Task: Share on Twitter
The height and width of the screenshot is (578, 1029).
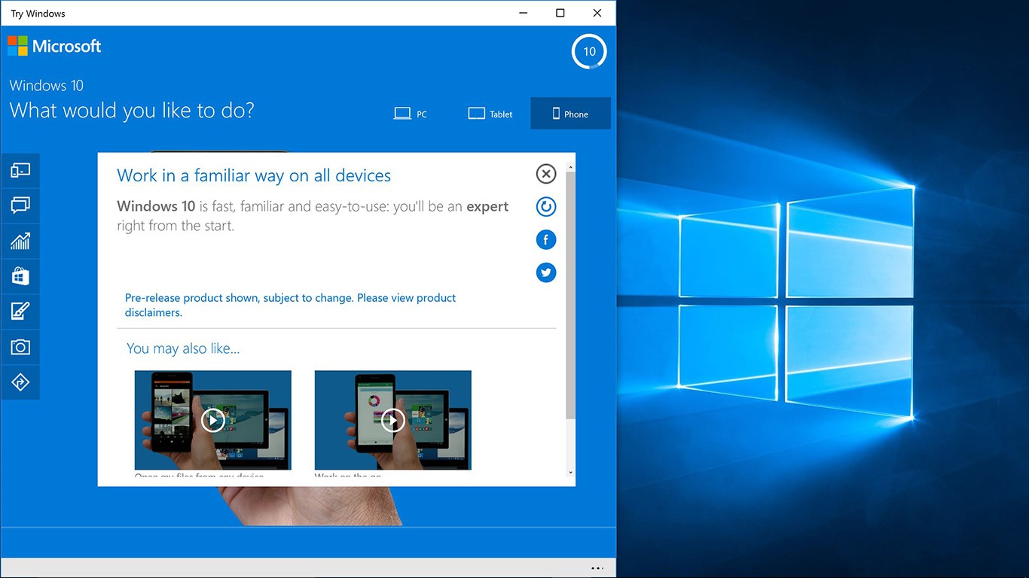Action: click(546, 272)
